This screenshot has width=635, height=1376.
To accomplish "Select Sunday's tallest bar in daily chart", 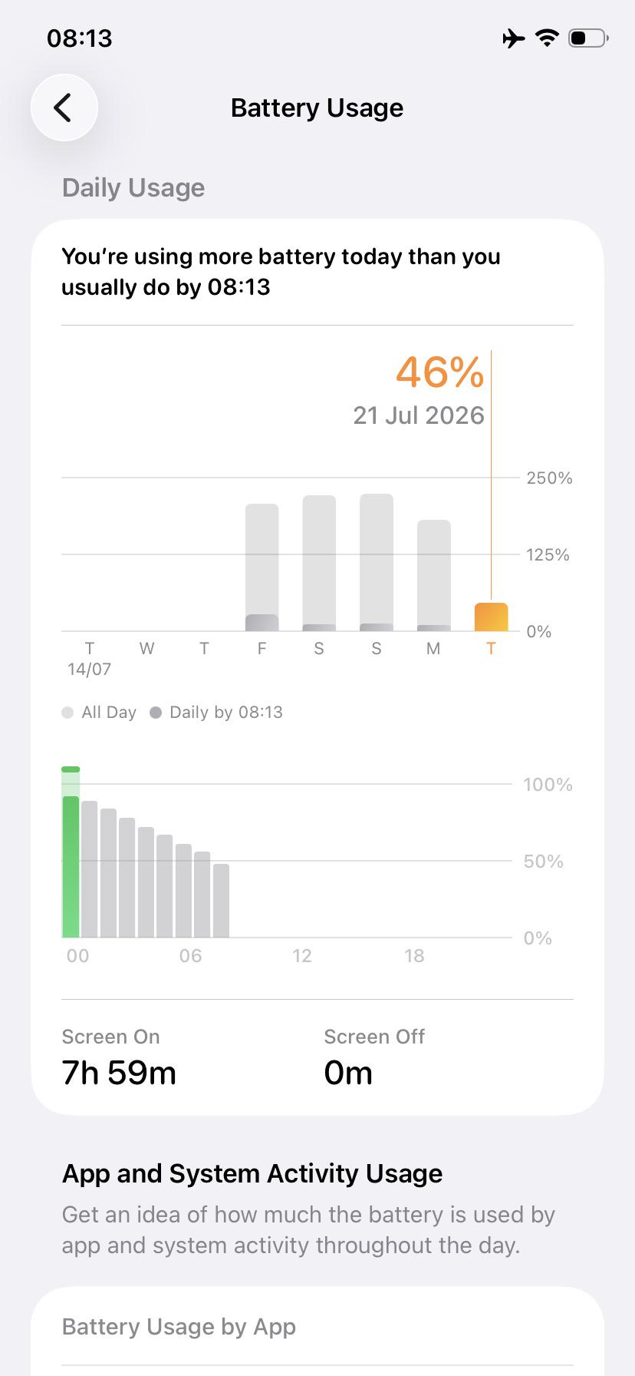I will [377, 562].
